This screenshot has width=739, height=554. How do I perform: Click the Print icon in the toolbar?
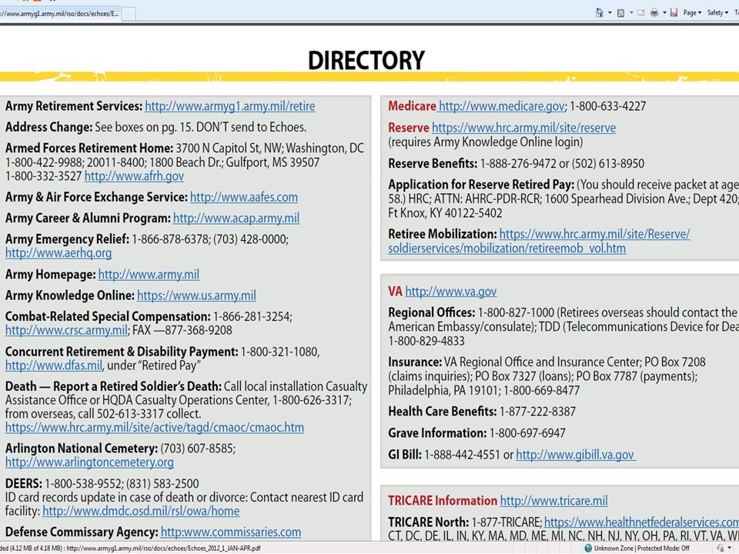[x=654, y=13]
